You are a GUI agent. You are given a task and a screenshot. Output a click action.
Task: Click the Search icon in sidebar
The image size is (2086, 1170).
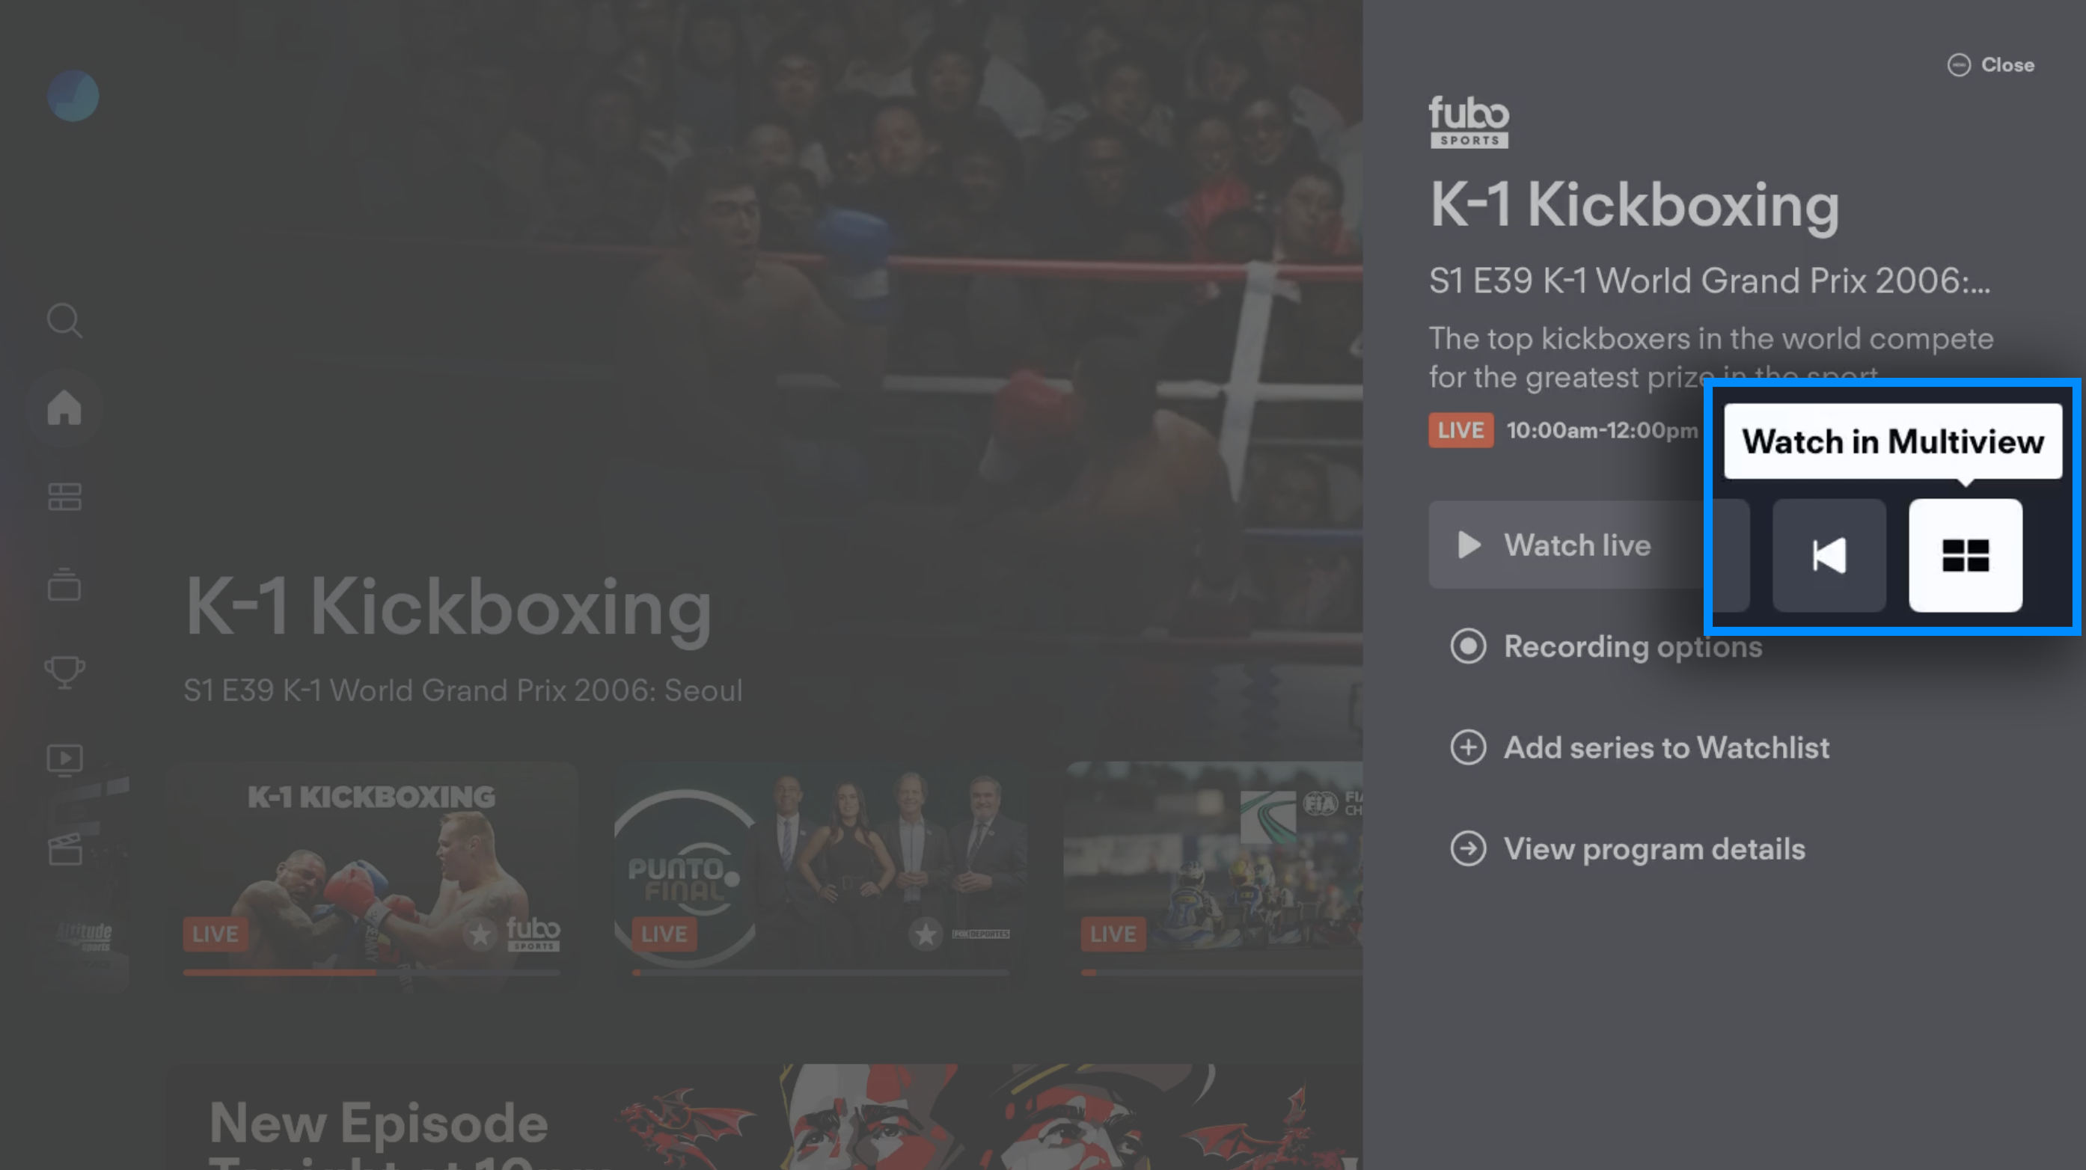pos(64,319)
